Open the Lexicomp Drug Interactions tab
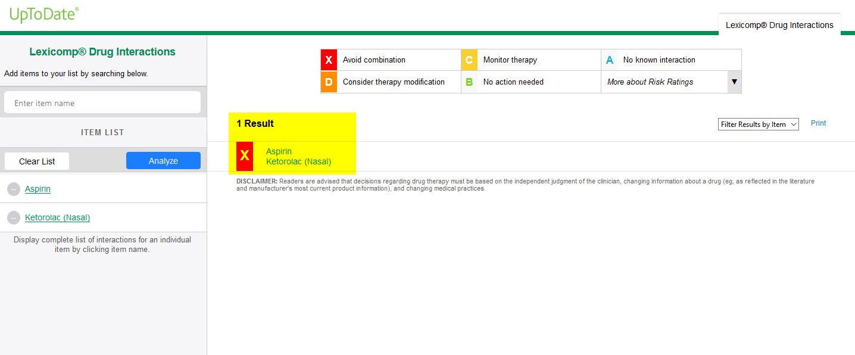 (779, 25)
